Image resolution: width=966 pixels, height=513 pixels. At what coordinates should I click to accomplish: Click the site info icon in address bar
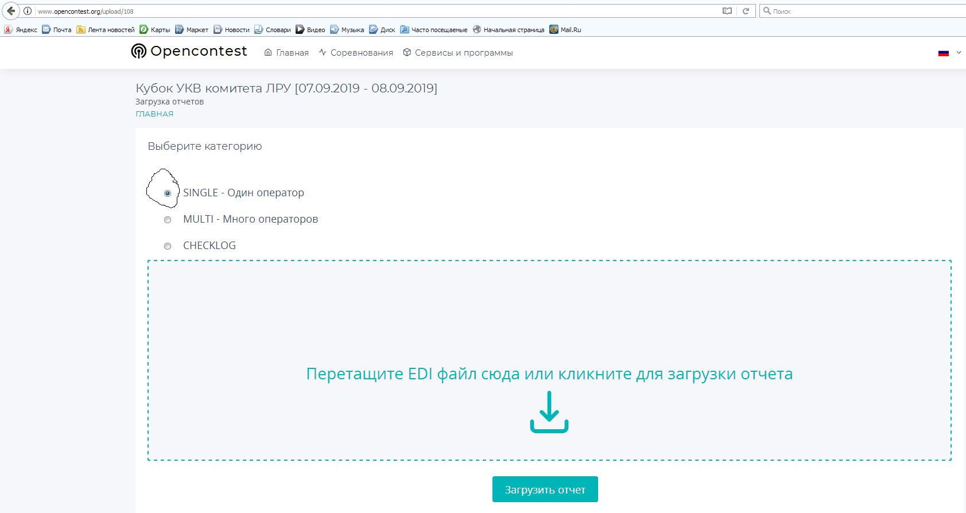pos(28,11)
